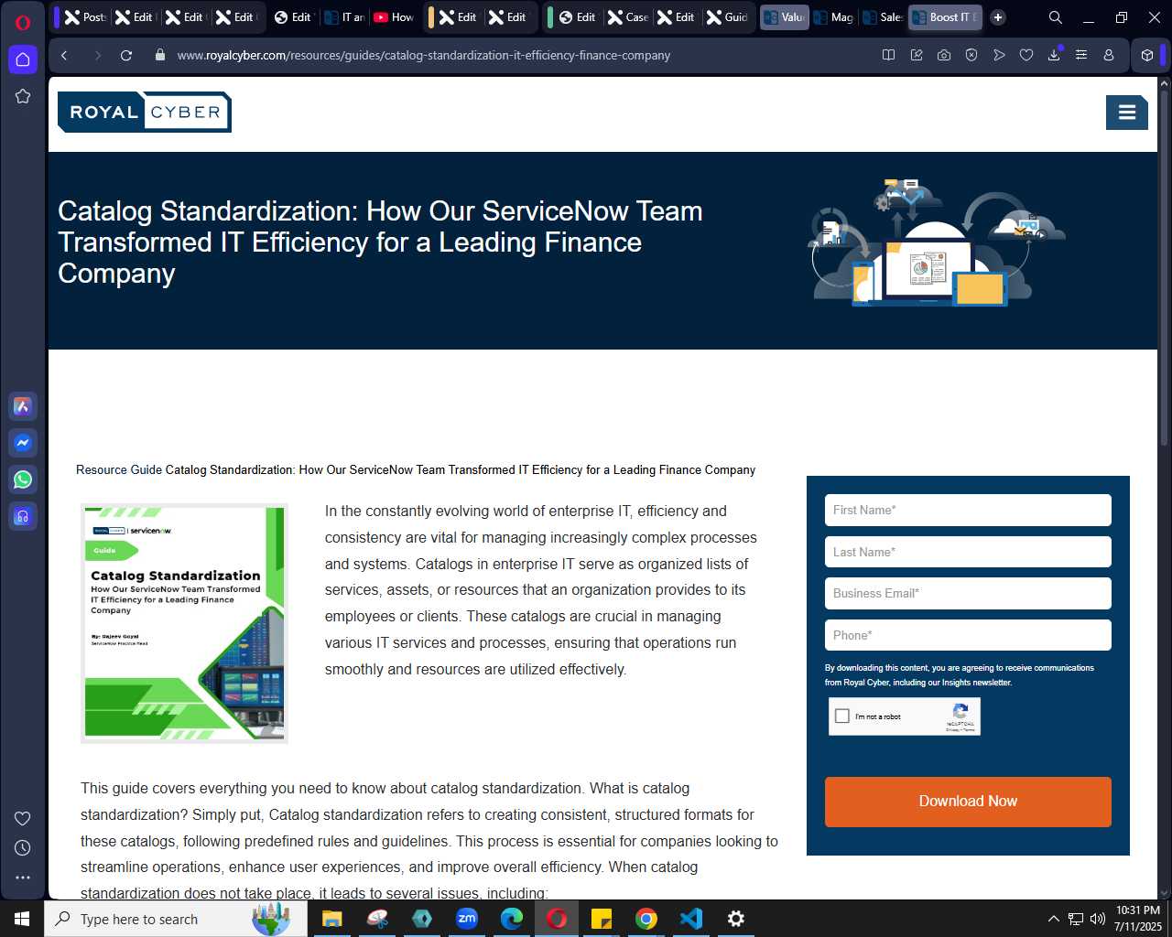Viewport: 1172px width, 937px height.
Task: Open reader mode book icon
Action: tap(888, 55)
